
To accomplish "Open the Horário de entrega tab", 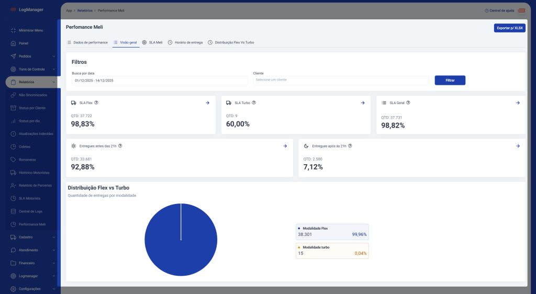I will coord(185,42).
